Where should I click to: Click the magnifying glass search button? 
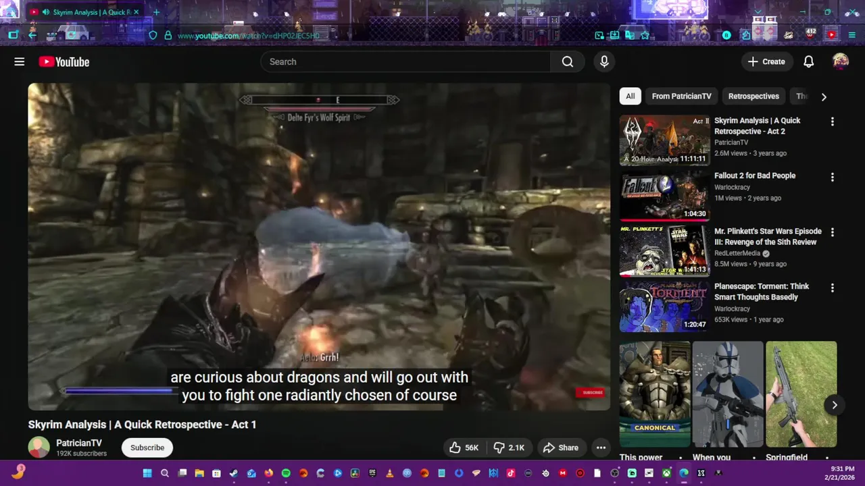(568, 61)
